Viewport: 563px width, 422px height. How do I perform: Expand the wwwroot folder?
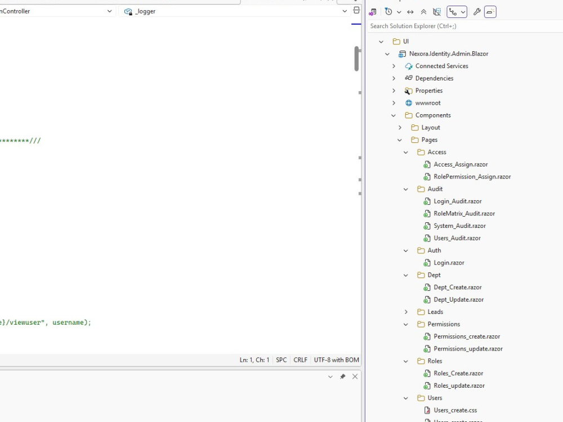(x=394, y=103)
